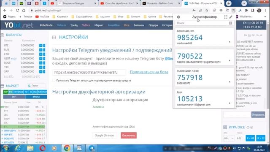Open the YouTube bookmark
The height and width of the screenshot is (152, 270).
[42, 17]
